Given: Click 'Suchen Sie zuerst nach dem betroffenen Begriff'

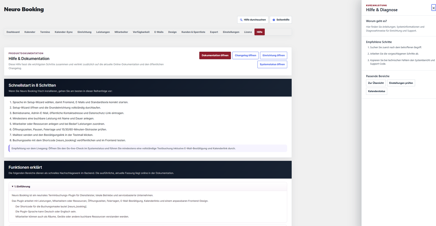Looking at the screenshot, I should coord(396,47).
